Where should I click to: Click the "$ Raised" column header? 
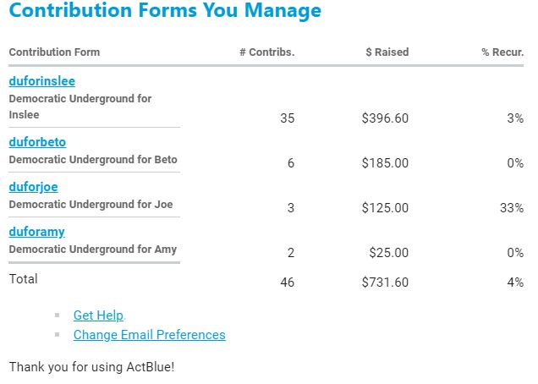pos(387,52)
